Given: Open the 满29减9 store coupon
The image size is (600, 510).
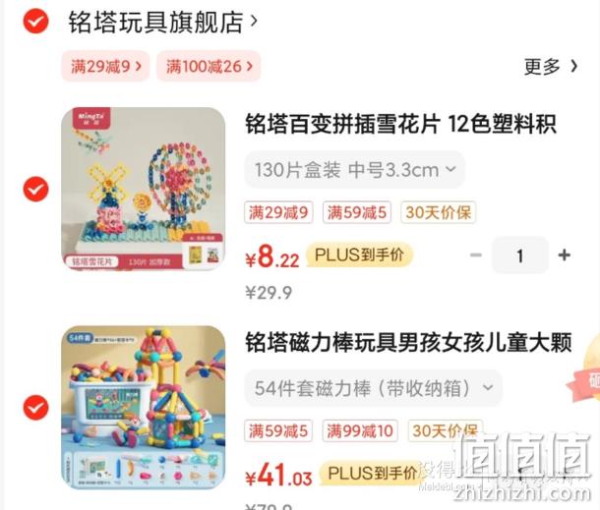Looking at the screenshot, I should 105,66.
